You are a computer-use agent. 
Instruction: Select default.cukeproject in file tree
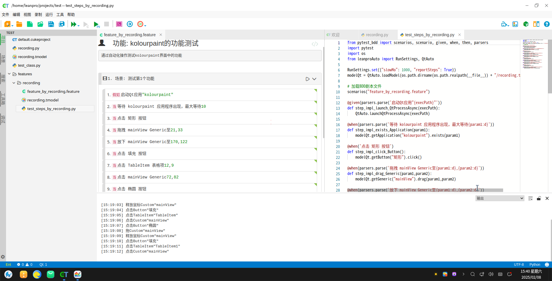(34, 40)
